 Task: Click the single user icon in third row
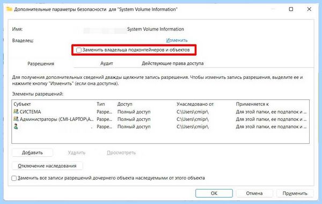click(x=16, y=126)
